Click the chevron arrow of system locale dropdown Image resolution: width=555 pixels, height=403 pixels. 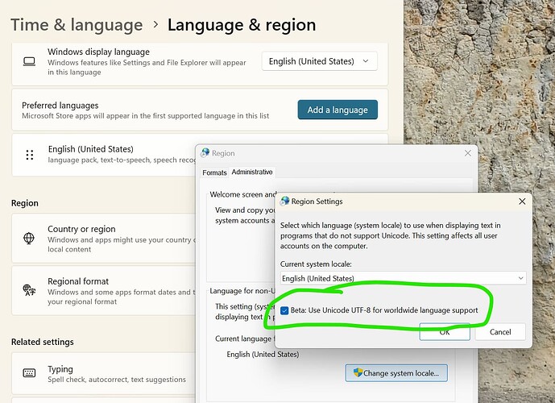[520, 278]
